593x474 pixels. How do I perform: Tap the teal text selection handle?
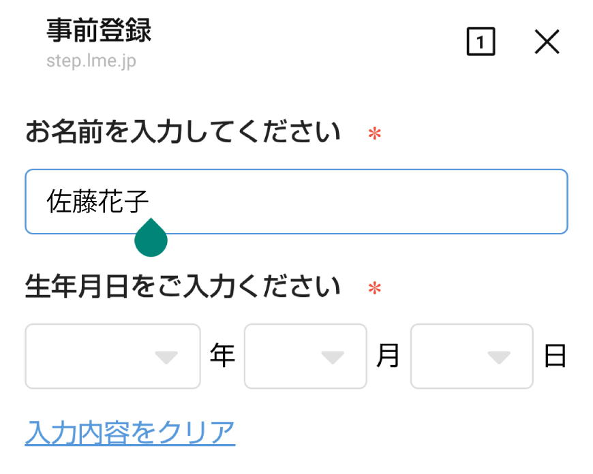tap(151, 240)
